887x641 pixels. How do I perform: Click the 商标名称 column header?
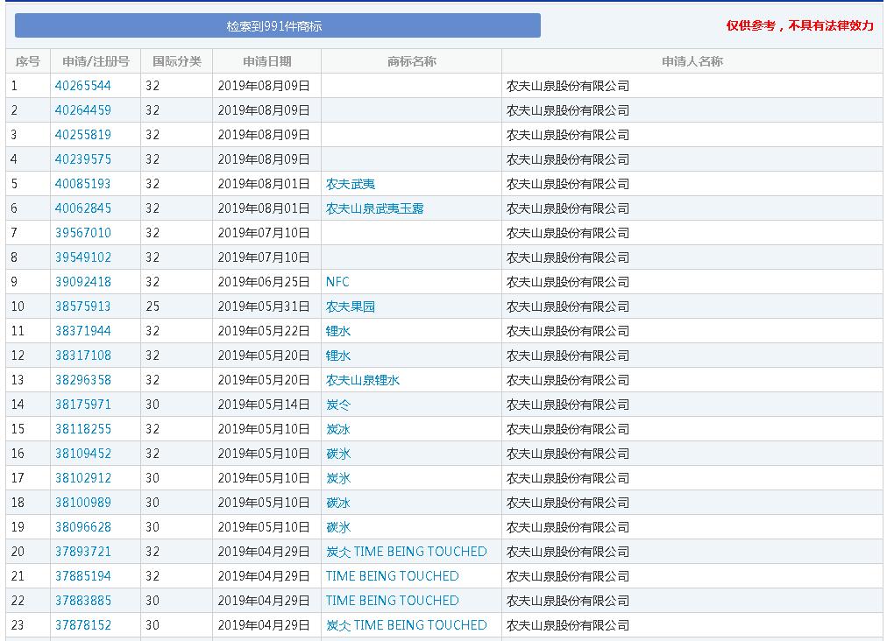click(412, 61)
